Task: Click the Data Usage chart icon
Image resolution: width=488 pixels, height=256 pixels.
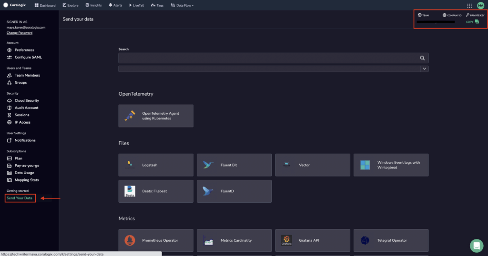Action: (x=10, y=173)
